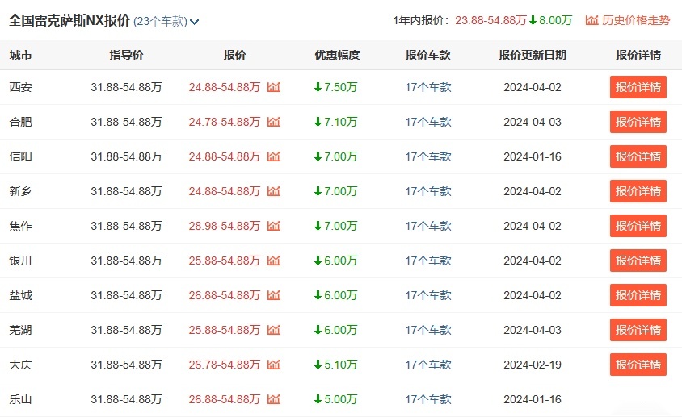Open price trend chart icon for 乐山
Viewport: 682px width, 417px height.
[x=274, y=399]
